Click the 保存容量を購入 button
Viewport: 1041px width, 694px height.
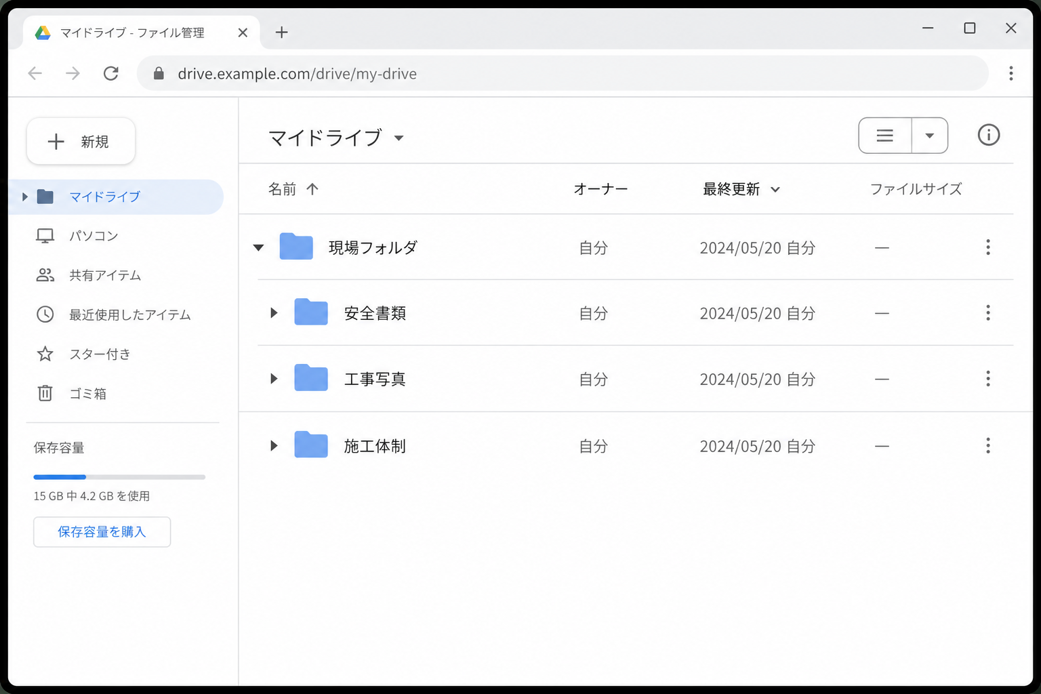coord(102,532)
